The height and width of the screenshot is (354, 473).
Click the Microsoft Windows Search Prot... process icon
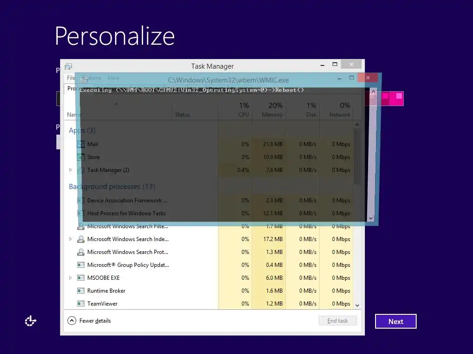pos(80,252)
